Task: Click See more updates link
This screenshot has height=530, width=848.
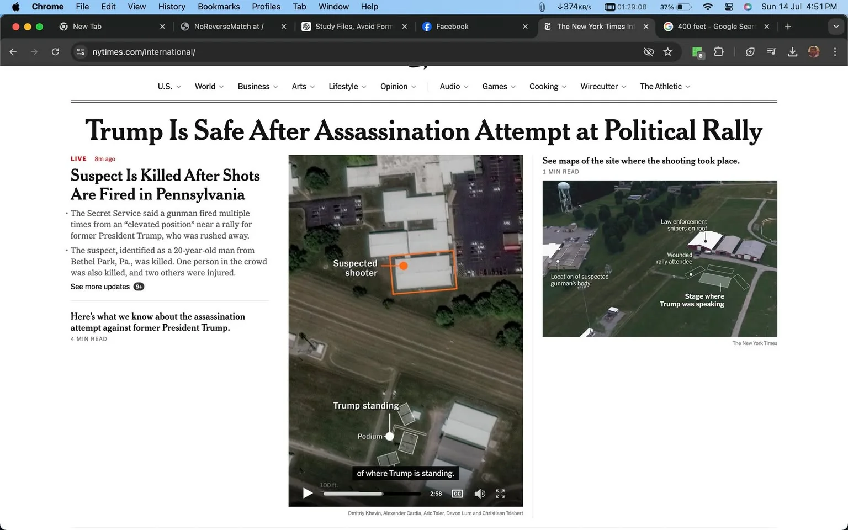Action: 107,287
